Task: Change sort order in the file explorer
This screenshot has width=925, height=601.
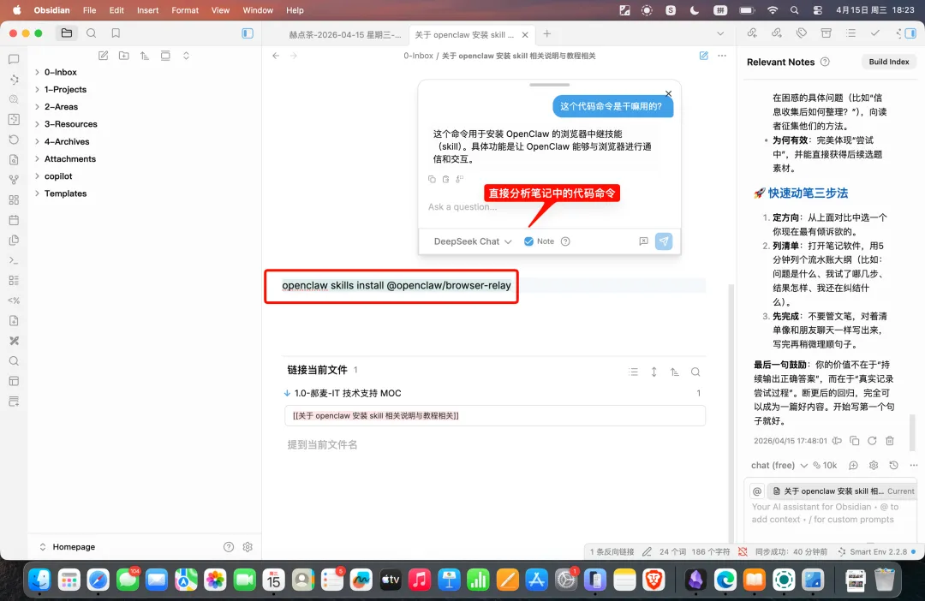Action: pos(145,56)
